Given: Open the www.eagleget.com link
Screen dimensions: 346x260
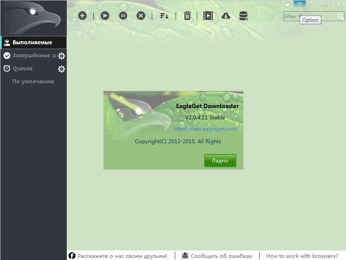Looking at the screenshot, I should (x=205, y=129).
